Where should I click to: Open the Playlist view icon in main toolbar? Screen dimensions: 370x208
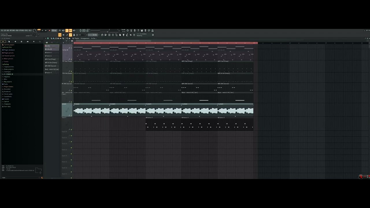[x=102, y=35]
